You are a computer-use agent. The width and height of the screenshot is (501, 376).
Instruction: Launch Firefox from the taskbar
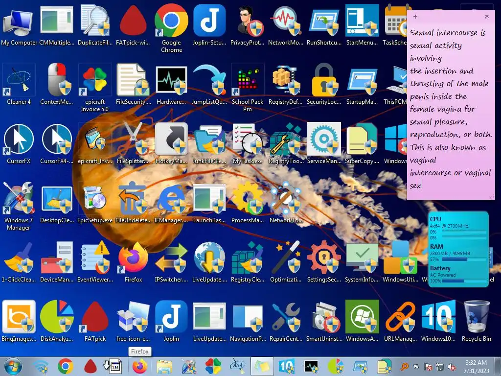139,366
